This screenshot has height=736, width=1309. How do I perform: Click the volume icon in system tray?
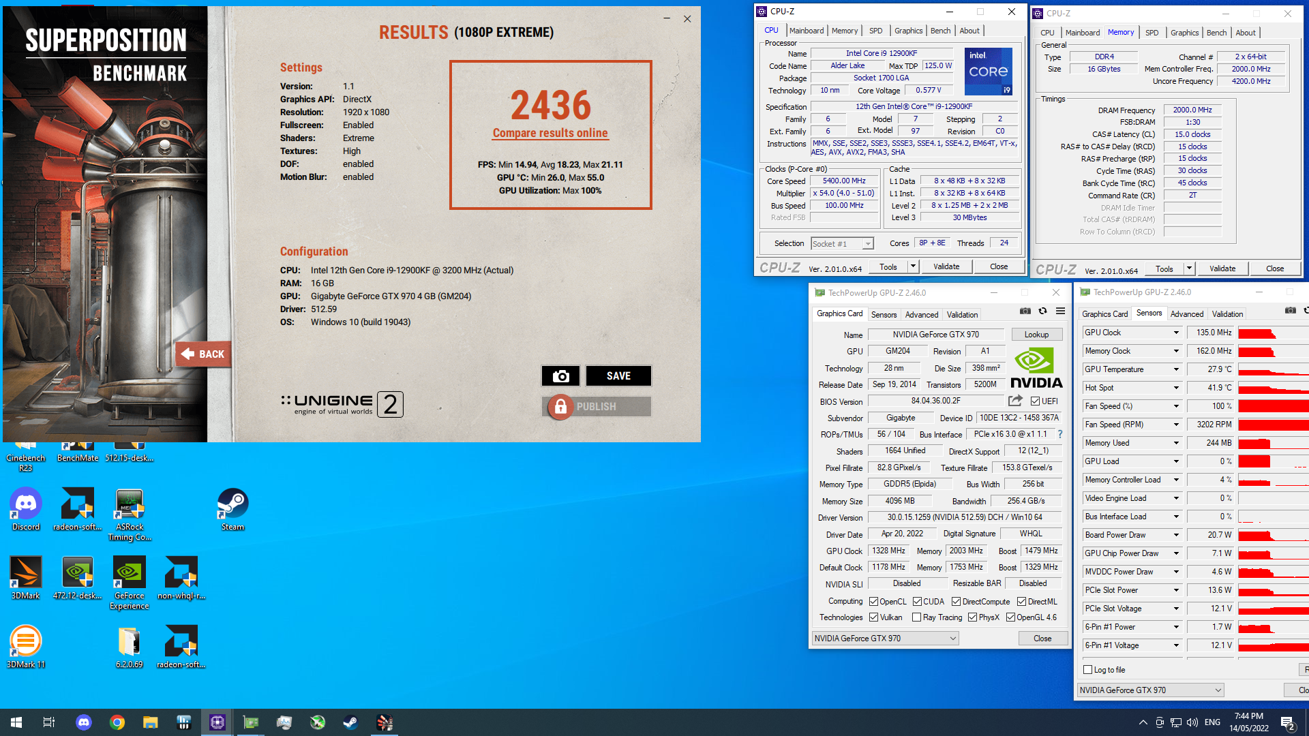1192,722
